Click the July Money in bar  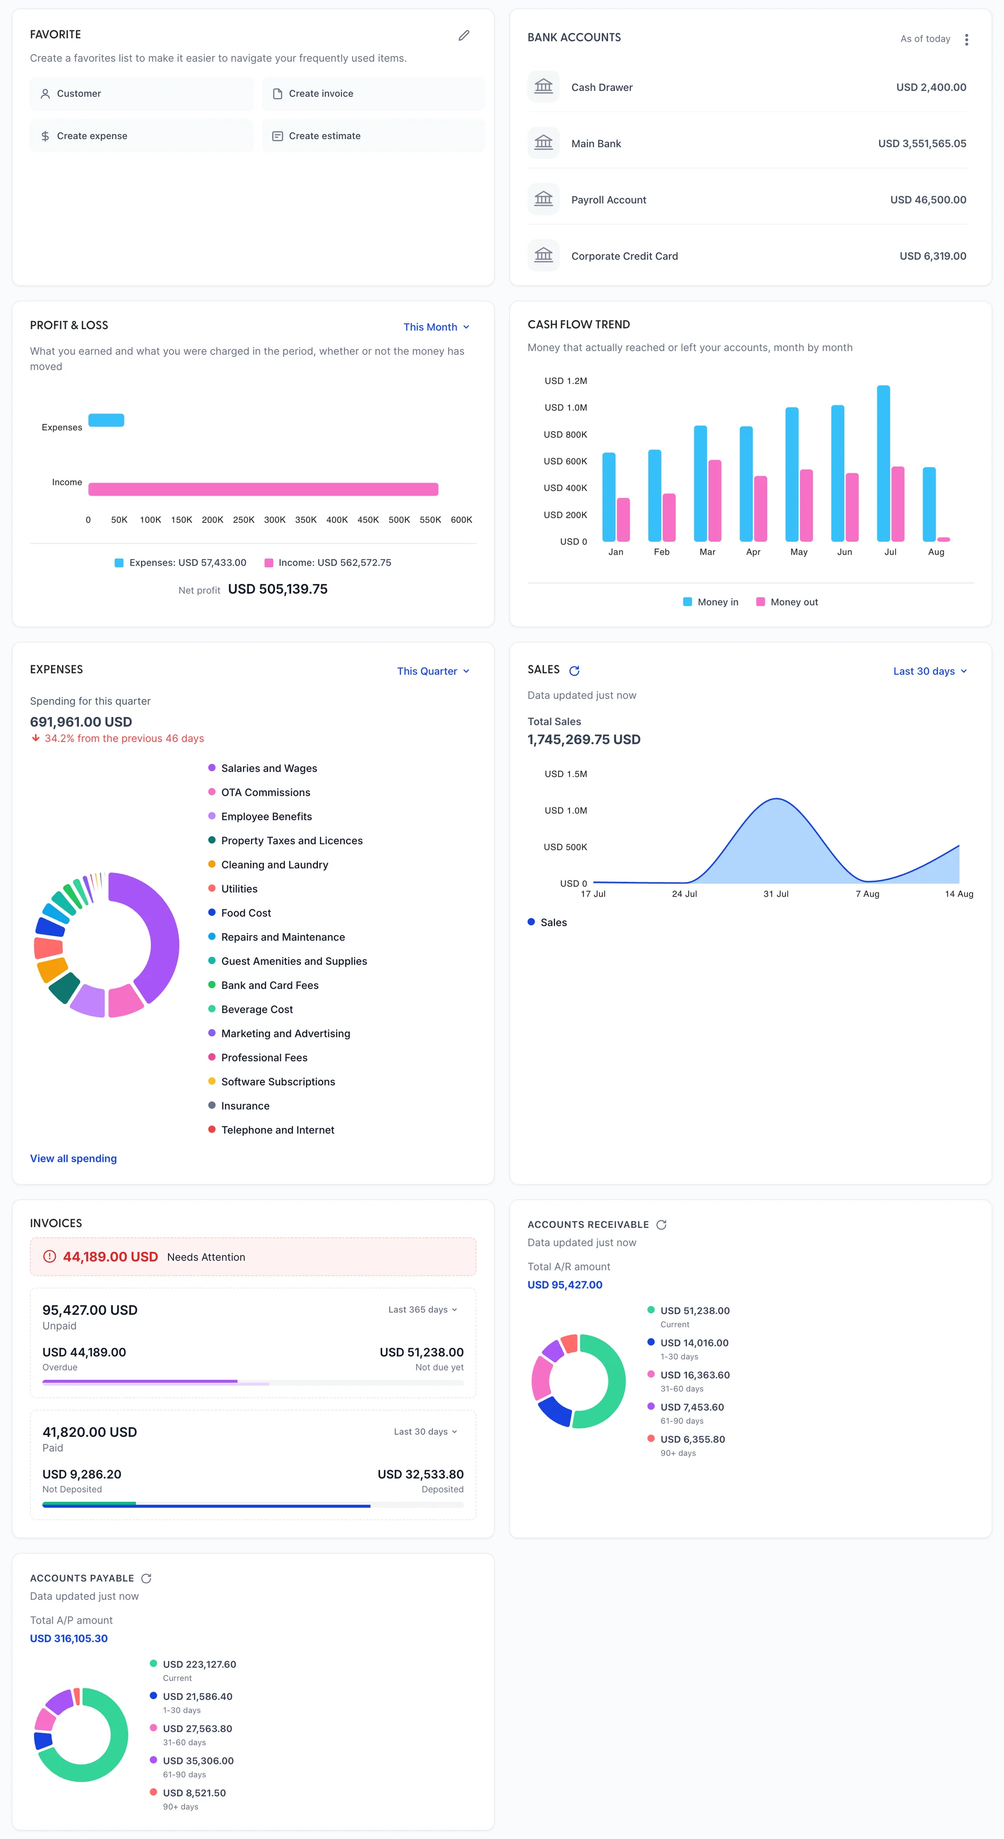pyautogui.click(x=883, y=463)
